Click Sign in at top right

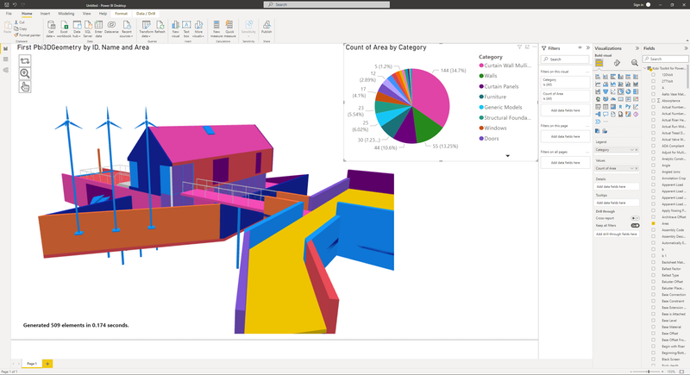coord(638,5)
